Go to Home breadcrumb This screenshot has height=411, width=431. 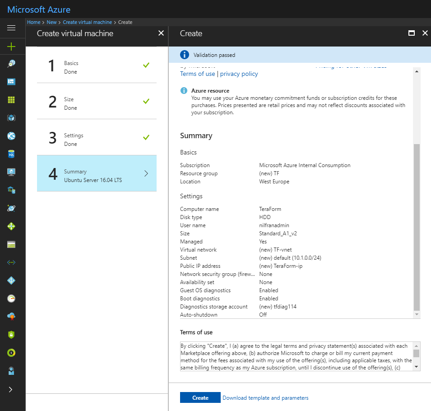click(33, 22)
